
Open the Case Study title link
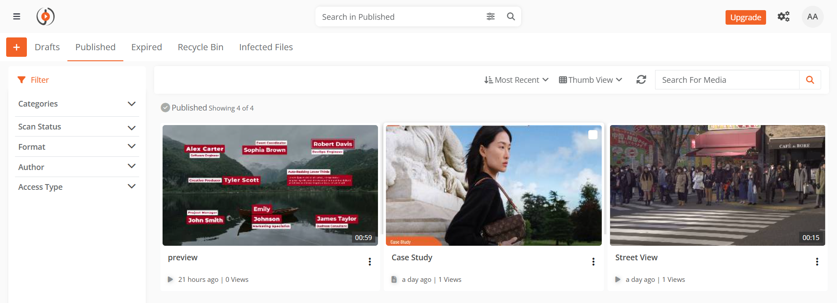412,258
